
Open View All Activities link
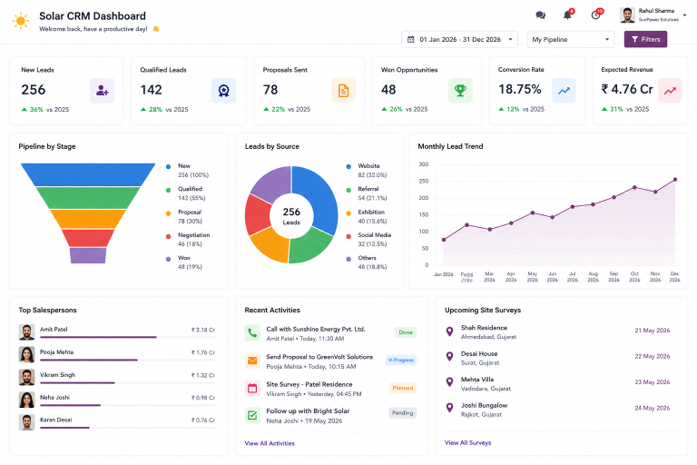(x=270, y=443)
